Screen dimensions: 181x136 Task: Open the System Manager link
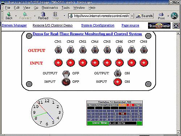[14, 25]
